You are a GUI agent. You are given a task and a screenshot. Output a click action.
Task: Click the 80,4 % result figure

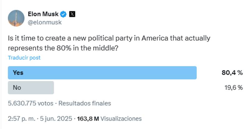coord(232,73)
